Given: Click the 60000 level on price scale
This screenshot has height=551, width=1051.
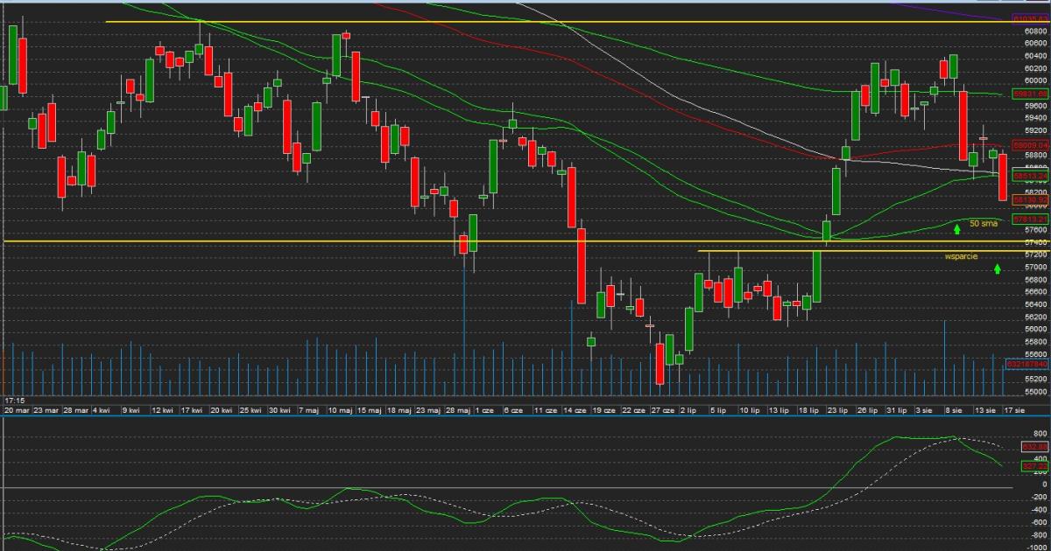Looking at the screenshot, I should [1033, 80].
